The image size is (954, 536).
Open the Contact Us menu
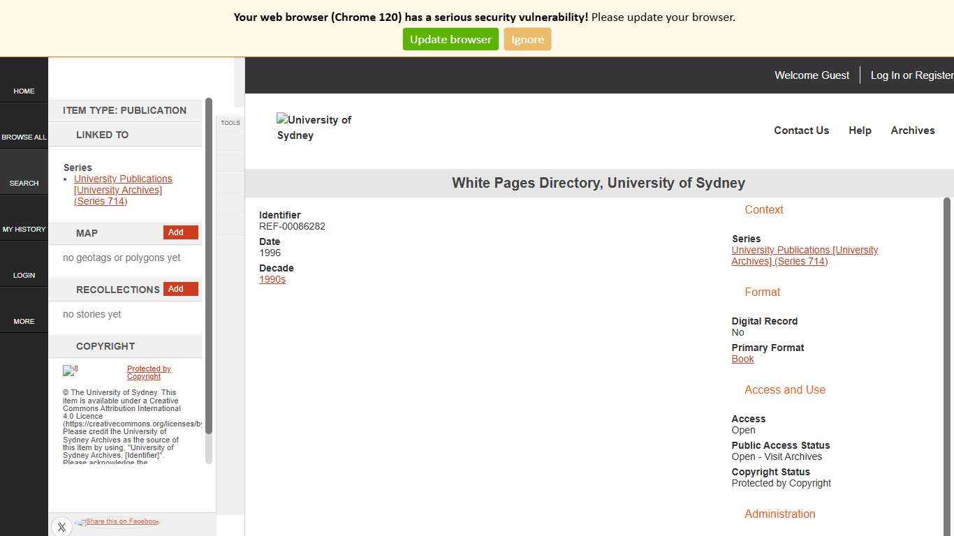coord(801,131)
